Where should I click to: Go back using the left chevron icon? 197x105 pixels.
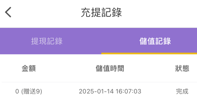click(x=8, y=12)
